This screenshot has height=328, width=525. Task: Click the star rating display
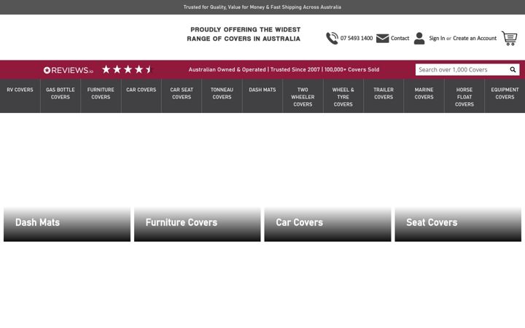[x=127, y=69]
